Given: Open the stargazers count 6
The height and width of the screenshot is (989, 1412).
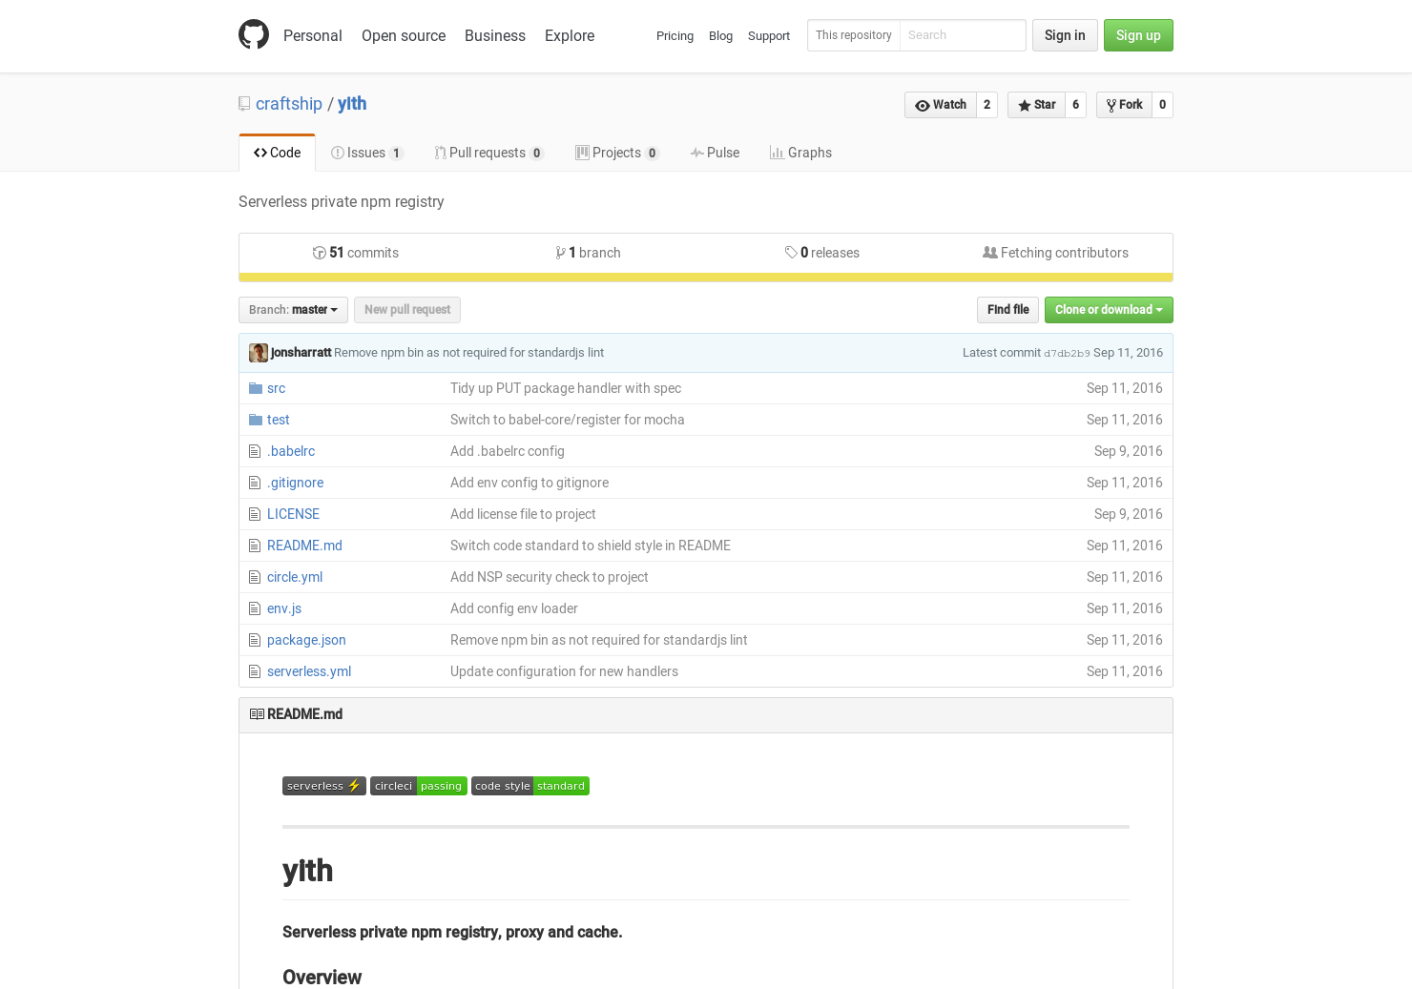Looking at the screenshot, I should click(x=1075, y=105).
